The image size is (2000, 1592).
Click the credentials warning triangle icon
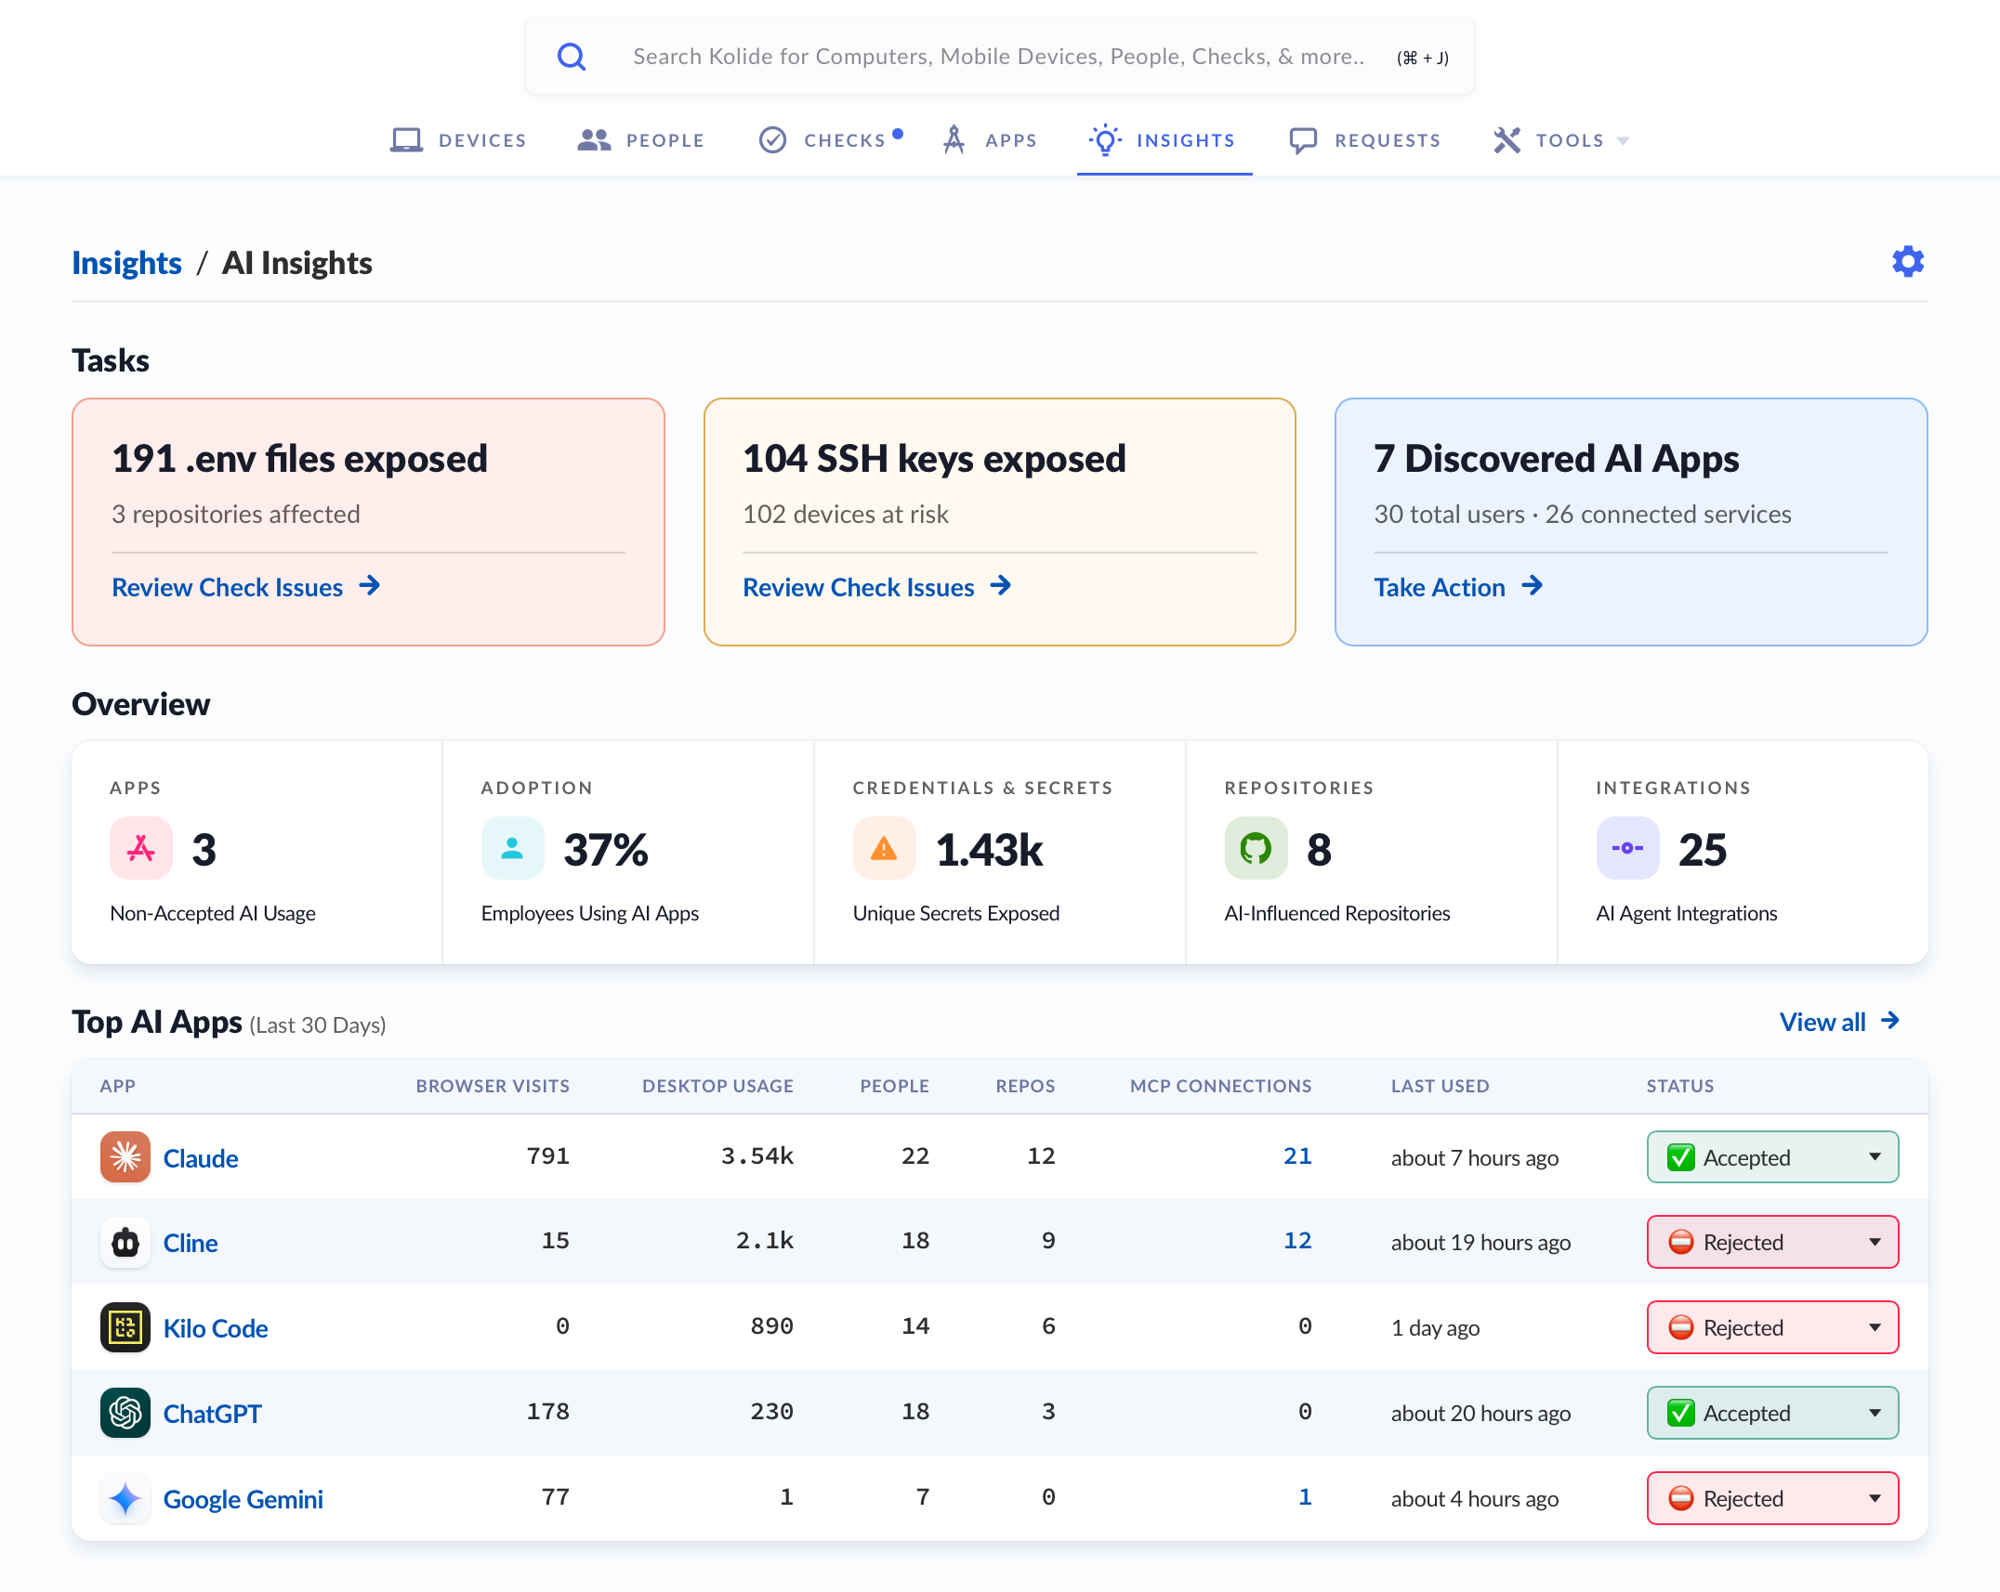884,848
